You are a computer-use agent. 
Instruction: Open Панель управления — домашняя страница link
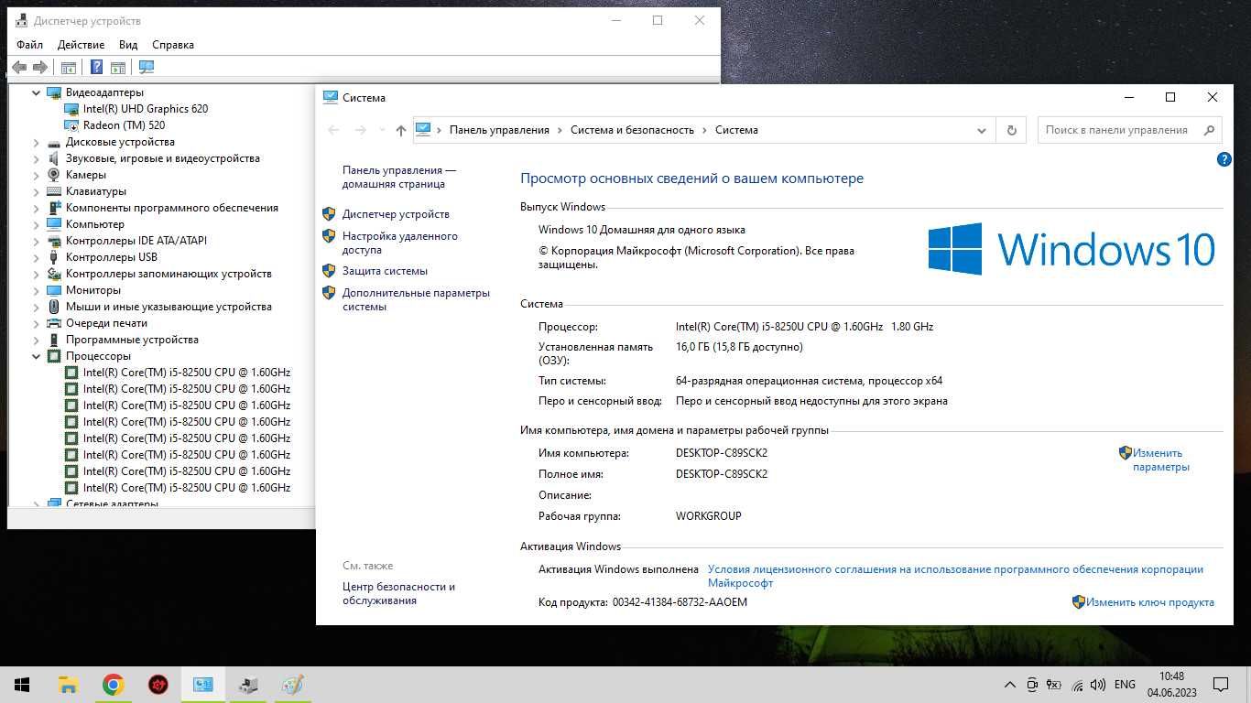click(x=399, y=177)
